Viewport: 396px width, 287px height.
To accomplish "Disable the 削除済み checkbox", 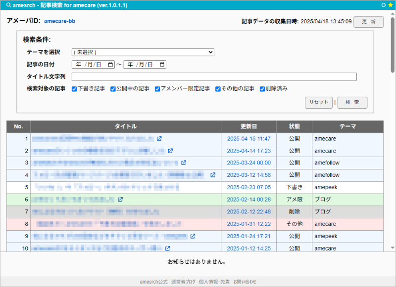I will (x=262, y=89).
